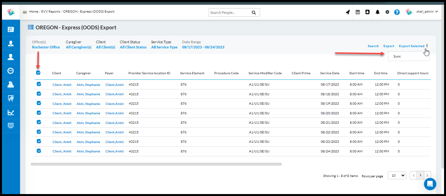
Task: Uncheck the first row's checkbox
Action: [39, 84]
